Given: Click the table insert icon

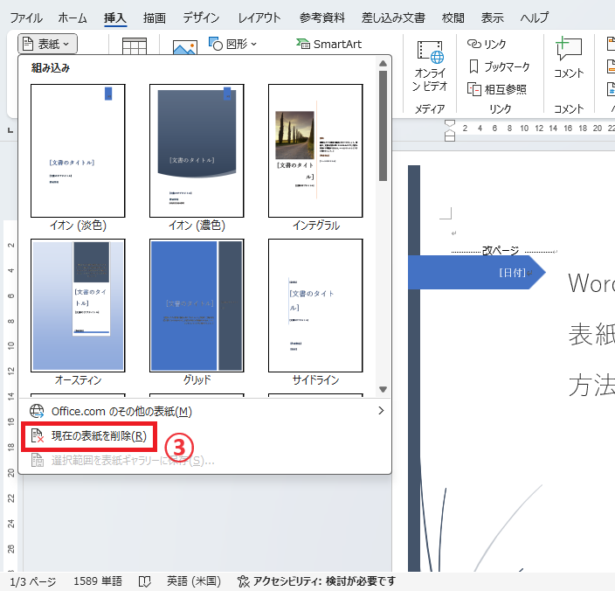Looking at the screenshot, I should (x=135, y=46).
